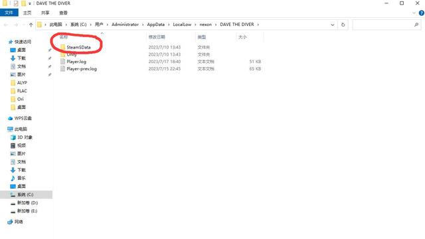Screen dimensions: 425x239
Task: Open the address bar history dropdown
Action: tap(333, 25)
